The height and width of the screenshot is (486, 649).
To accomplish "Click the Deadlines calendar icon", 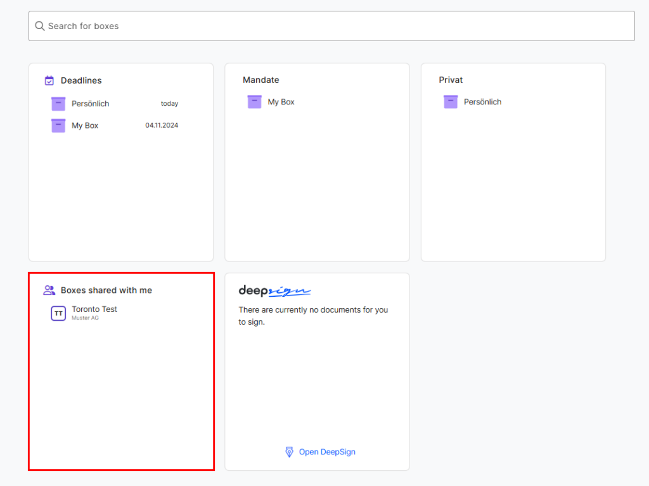I will [x=49, y=80].
